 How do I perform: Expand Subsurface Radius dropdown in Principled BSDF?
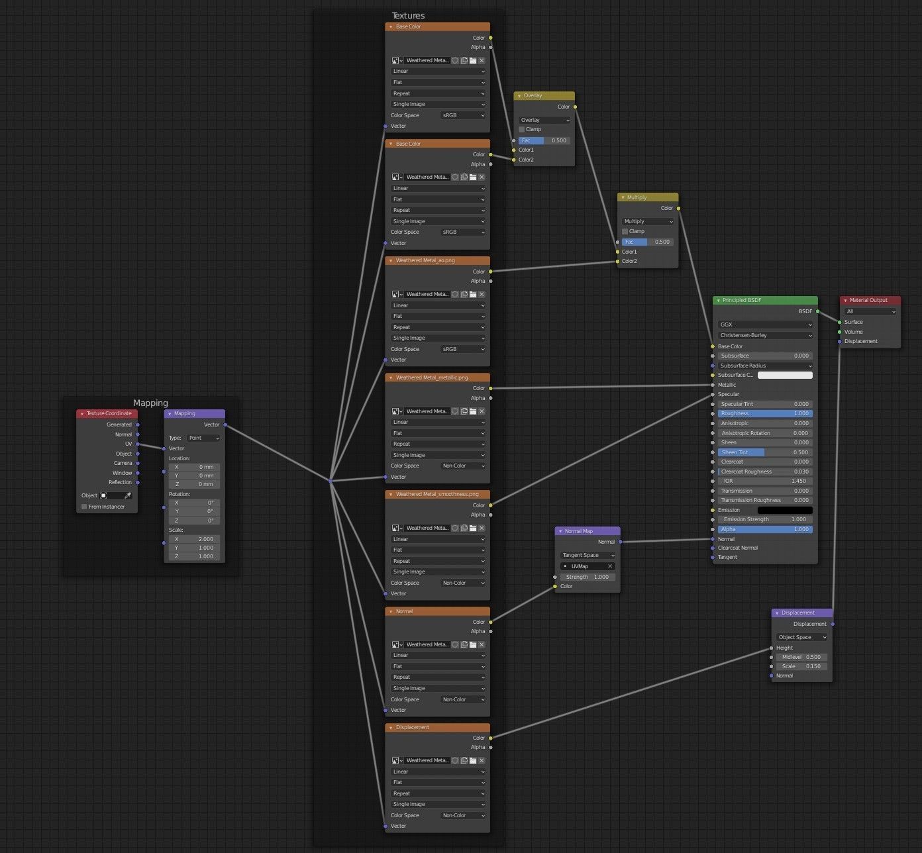[x=765, y=366]
